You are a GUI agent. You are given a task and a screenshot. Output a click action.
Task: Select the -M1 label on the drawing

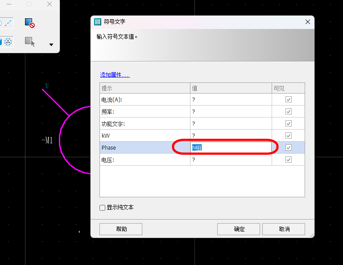[x=47, y=140]
